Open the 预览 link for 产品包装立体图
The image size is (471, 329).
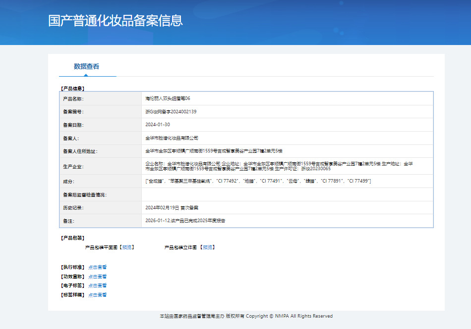point(208,247)
